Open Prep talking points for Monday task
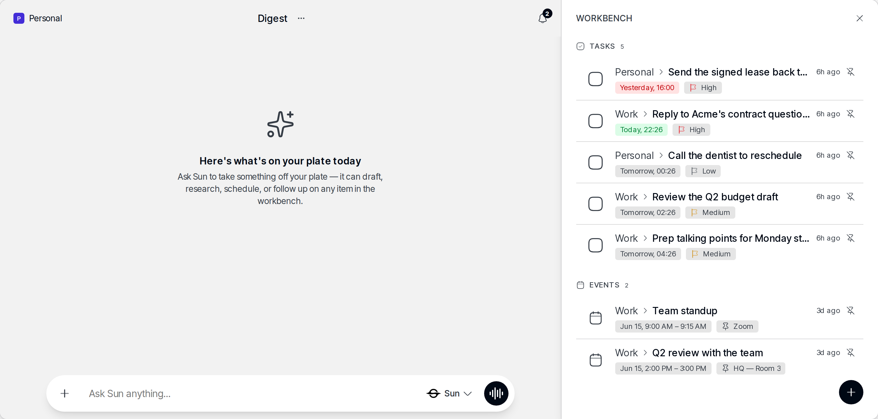This screenshot has height=419, width=878. [730, 238]
